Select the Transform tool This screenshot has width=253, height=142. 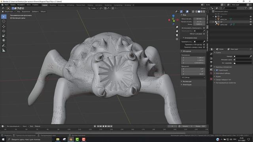pos(4,40)
